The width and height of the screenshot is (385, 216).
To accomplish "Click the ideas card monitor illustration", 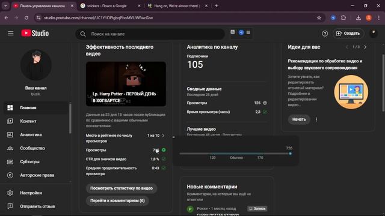I will click(x=351, y=92).
